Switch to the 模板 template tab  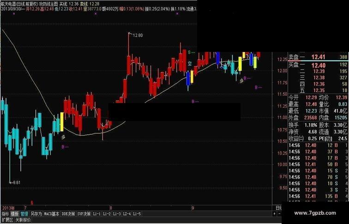pos(15,214)
